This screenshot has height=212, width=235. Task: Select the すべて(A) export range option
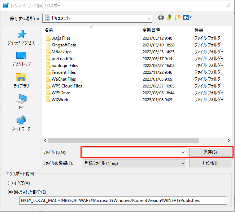[19, 183]
